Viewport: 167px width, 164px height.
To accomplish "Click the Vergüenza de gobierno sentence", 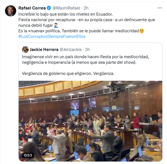I will click(x=68, y=74).
